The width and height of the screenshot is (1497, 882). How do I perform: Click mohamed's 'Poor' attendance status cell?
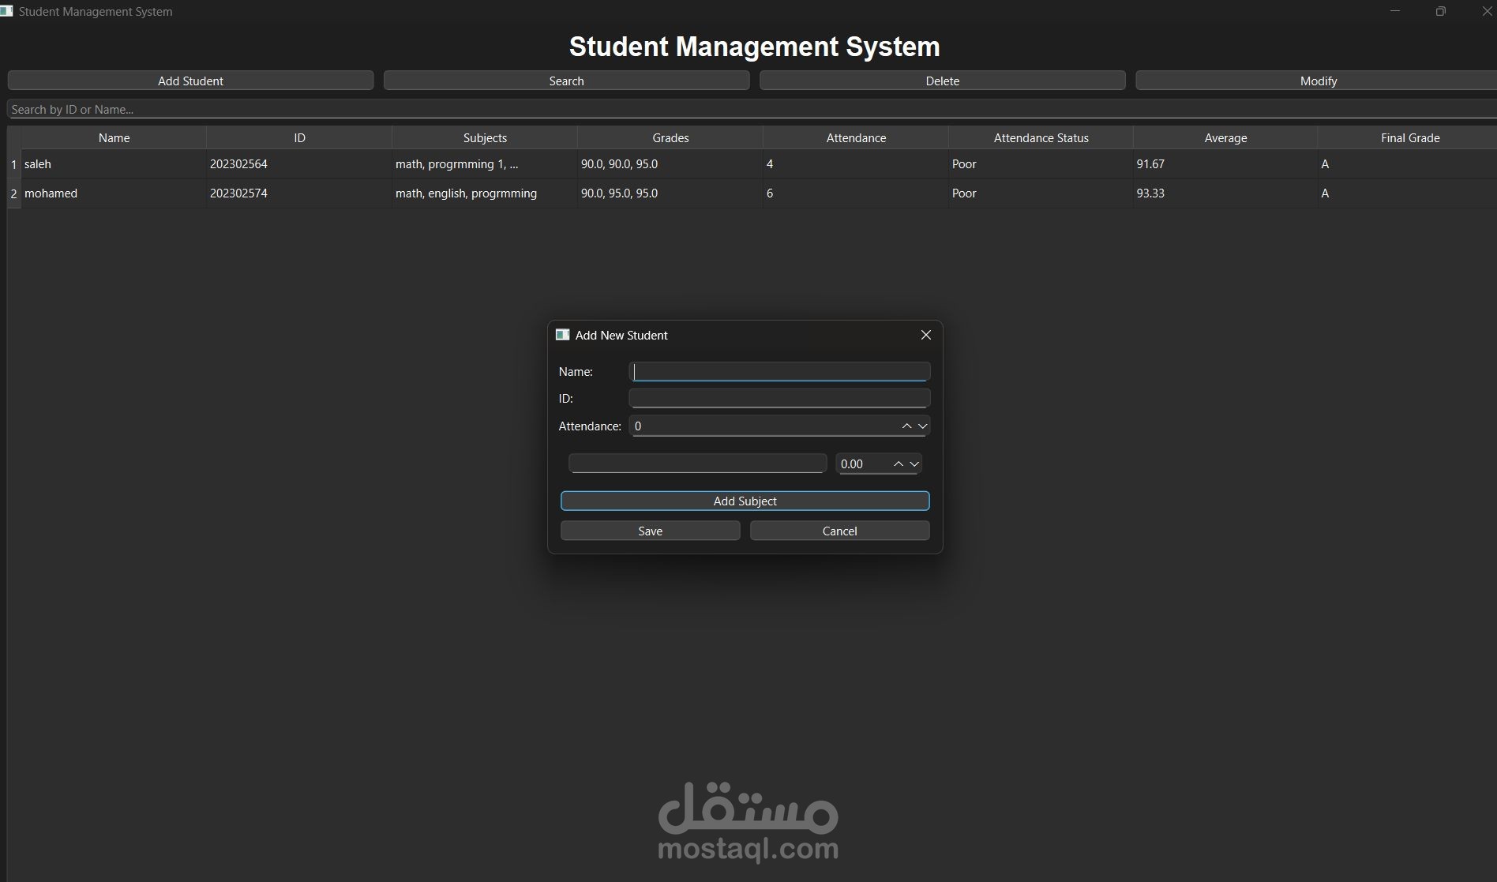(1041, 193)
